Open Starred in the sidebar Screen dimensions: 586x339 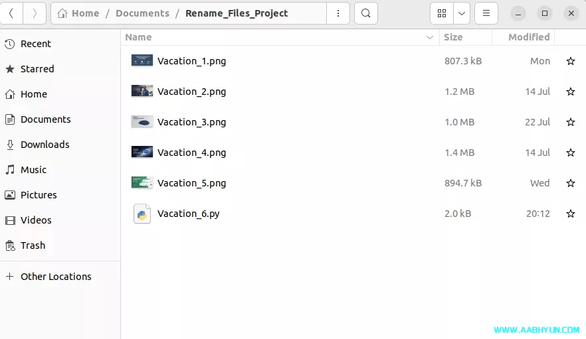tap(37, 69)
